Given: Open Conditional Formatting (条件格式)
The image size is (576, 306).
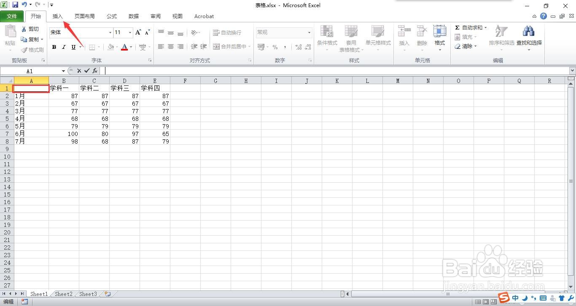Looking at the screenshot, I should click(x=327, y=38).
